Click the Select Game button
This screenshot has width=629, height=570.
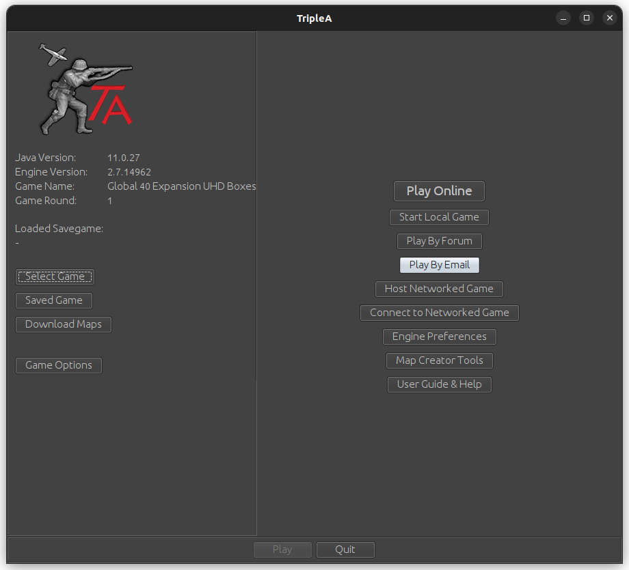(x=55, y=276)
